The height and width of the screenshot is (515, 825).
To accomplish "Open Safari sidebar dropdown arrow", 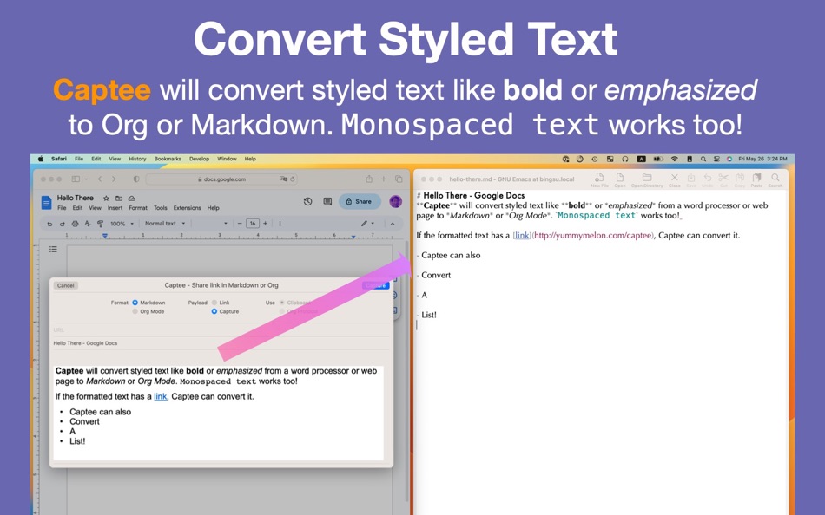I will [x=86, y=179].
